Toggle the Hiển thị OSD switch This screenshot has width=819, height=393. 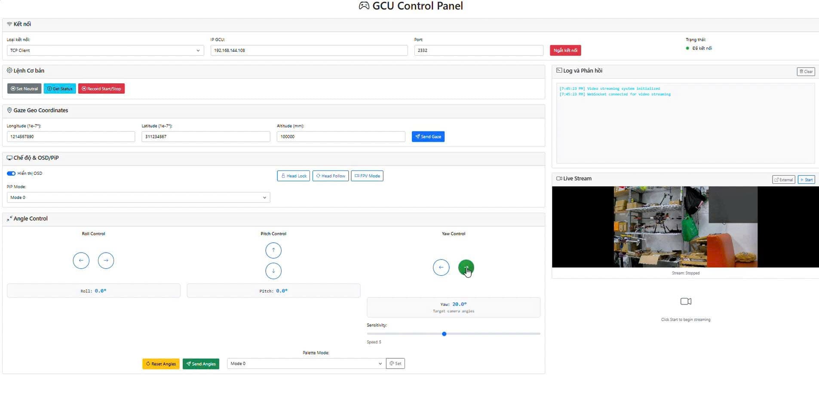tap(11, 173)
